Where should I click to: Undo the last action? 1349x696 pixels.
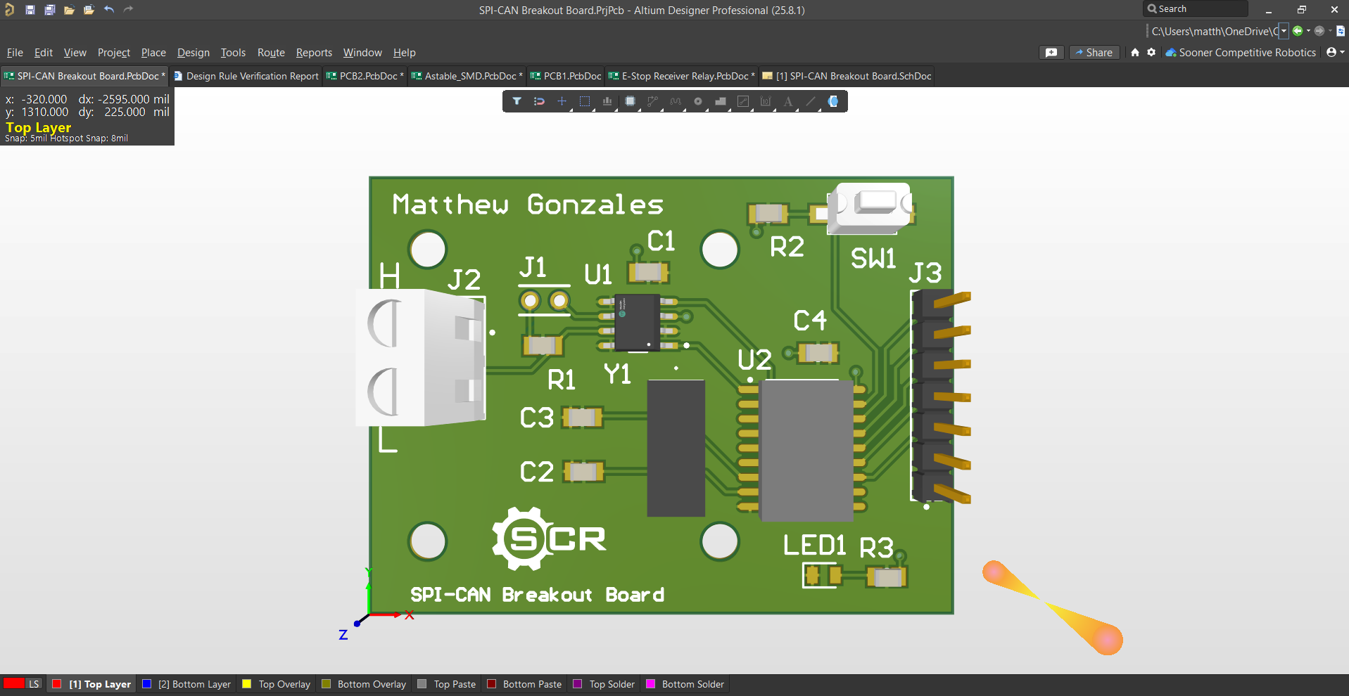pos(108,10)
